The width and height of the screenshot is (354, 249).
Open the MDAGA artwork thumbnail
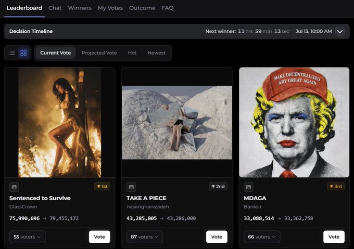(x=294, y=122)
